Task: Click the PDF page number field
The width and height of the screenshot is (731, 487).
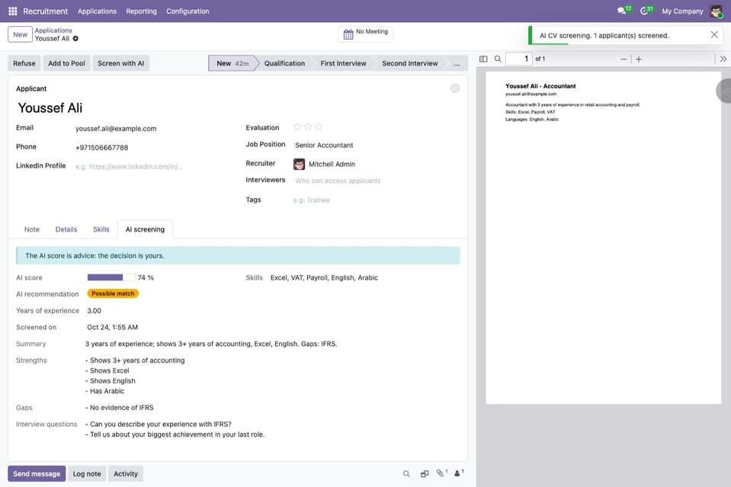Action: coord(519,59)
